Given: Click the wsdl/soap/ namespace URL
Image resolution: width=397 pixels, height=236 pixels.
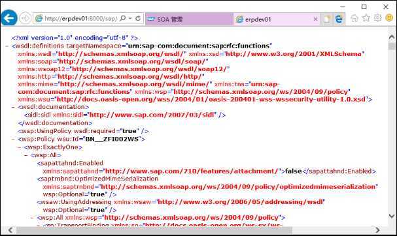Looking at the screenshot, I should pos(133,61).
